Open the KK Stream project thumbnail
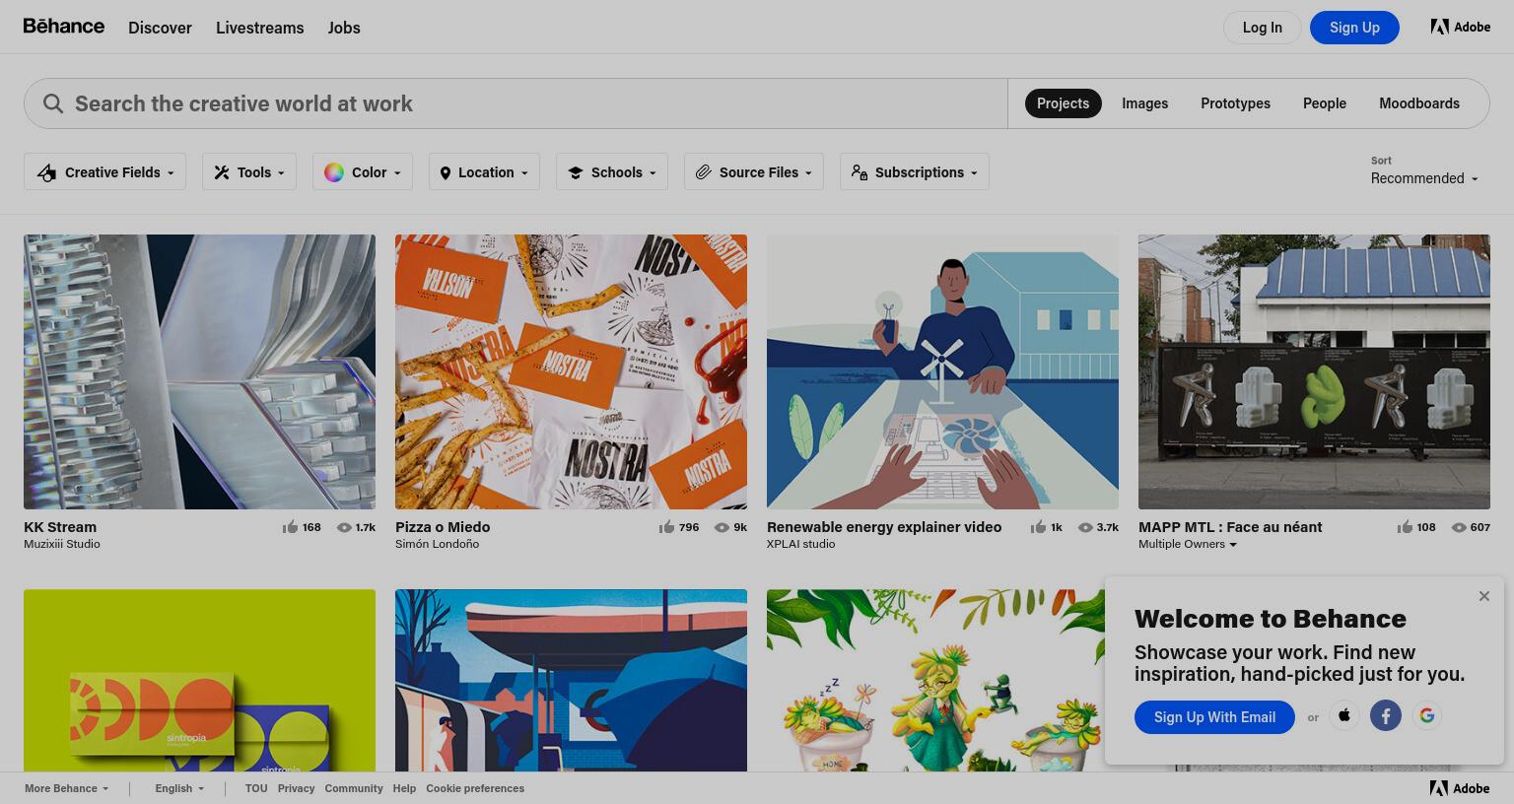 point(199,371)
